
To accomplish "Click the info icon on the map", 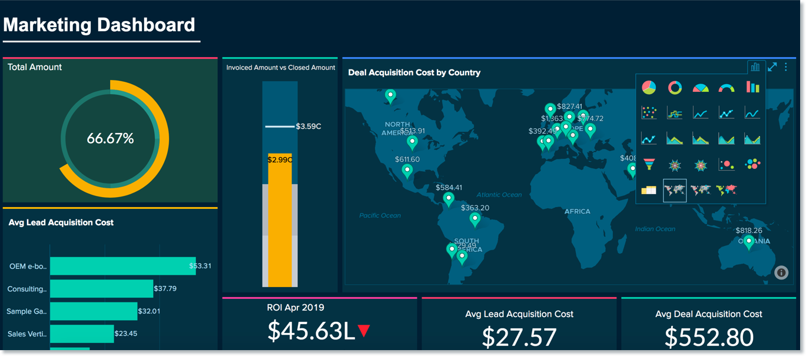I will tap(781, 272).
